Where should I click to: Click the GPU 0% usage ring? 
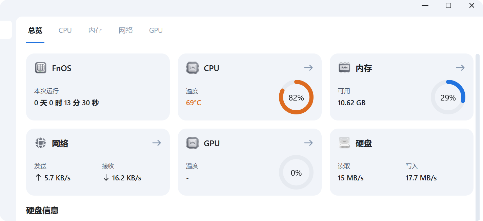pos(296,173)
